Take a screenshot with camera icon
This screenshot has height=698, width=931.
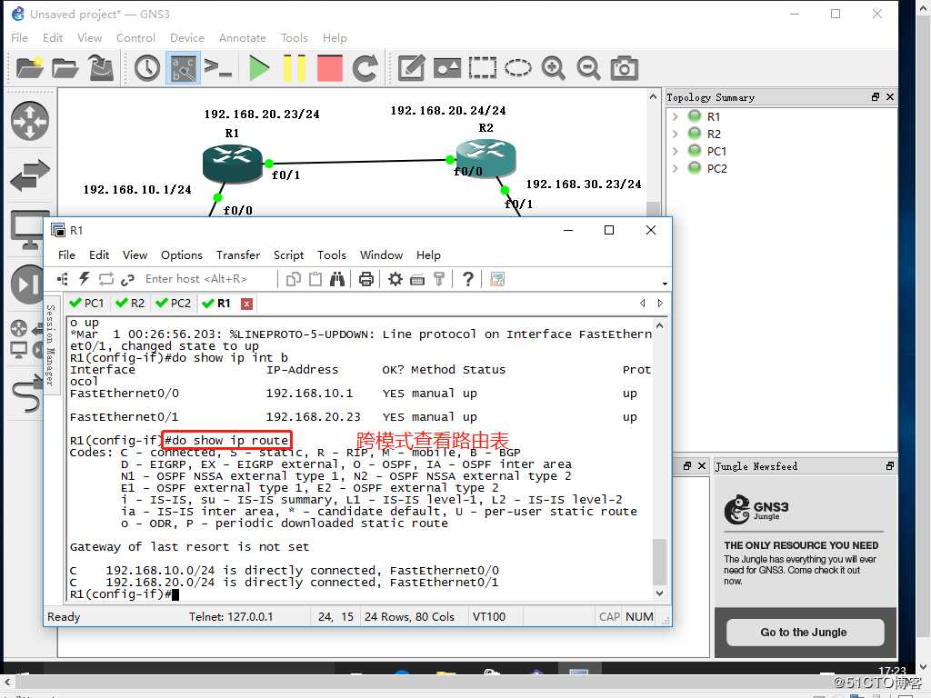pos(623,68)
